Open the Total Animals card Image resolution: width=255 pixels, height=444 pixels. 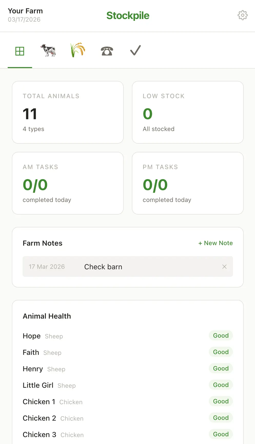coord(68,112)
